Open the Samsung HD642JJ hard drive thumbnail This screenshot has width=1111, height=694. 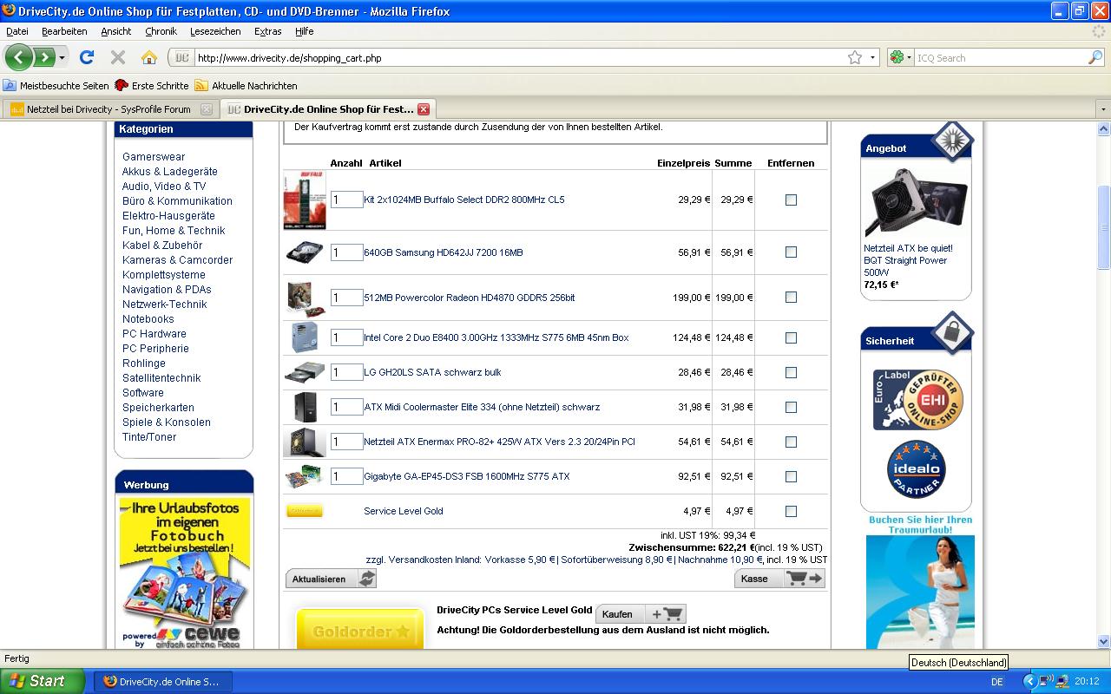305,252
